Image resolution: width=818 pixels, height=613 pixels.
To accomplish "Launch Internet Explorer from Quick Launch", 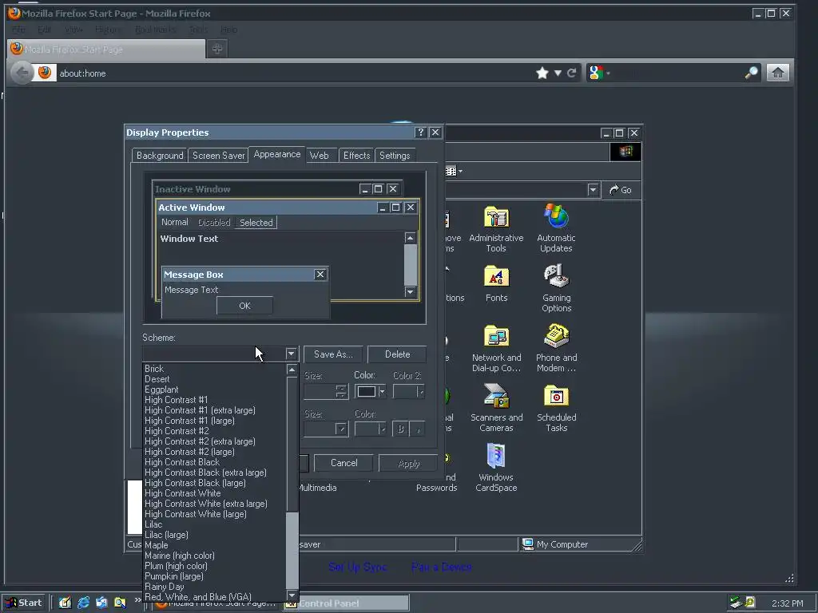I will pos(83,603).
